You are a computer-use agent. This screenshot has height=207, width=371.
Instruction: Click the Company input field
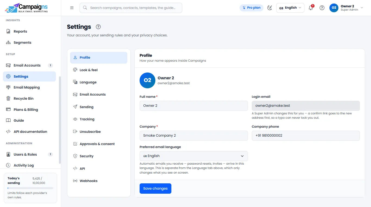tap(194, 136)
